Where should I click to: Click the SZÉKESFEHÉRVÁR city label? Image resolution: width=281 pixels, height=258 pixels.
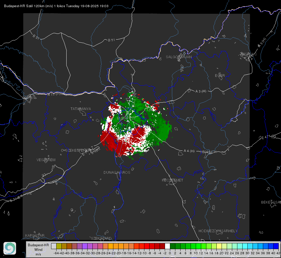tap(82, 150)
